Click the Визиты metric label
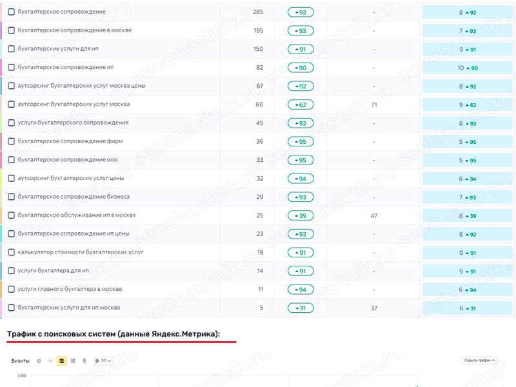 tap(20, 361)
